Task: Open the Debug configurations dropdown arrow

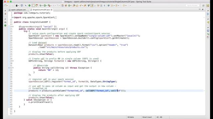Action: pyautogui.click(x=42, y=6)
